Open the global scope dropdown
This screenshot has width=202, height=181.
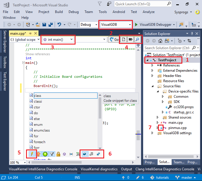pos(25,40)
